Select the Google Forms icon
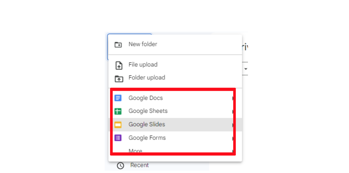Image resolution: width=349 pixels, height=173 pixels. point(118,138)
